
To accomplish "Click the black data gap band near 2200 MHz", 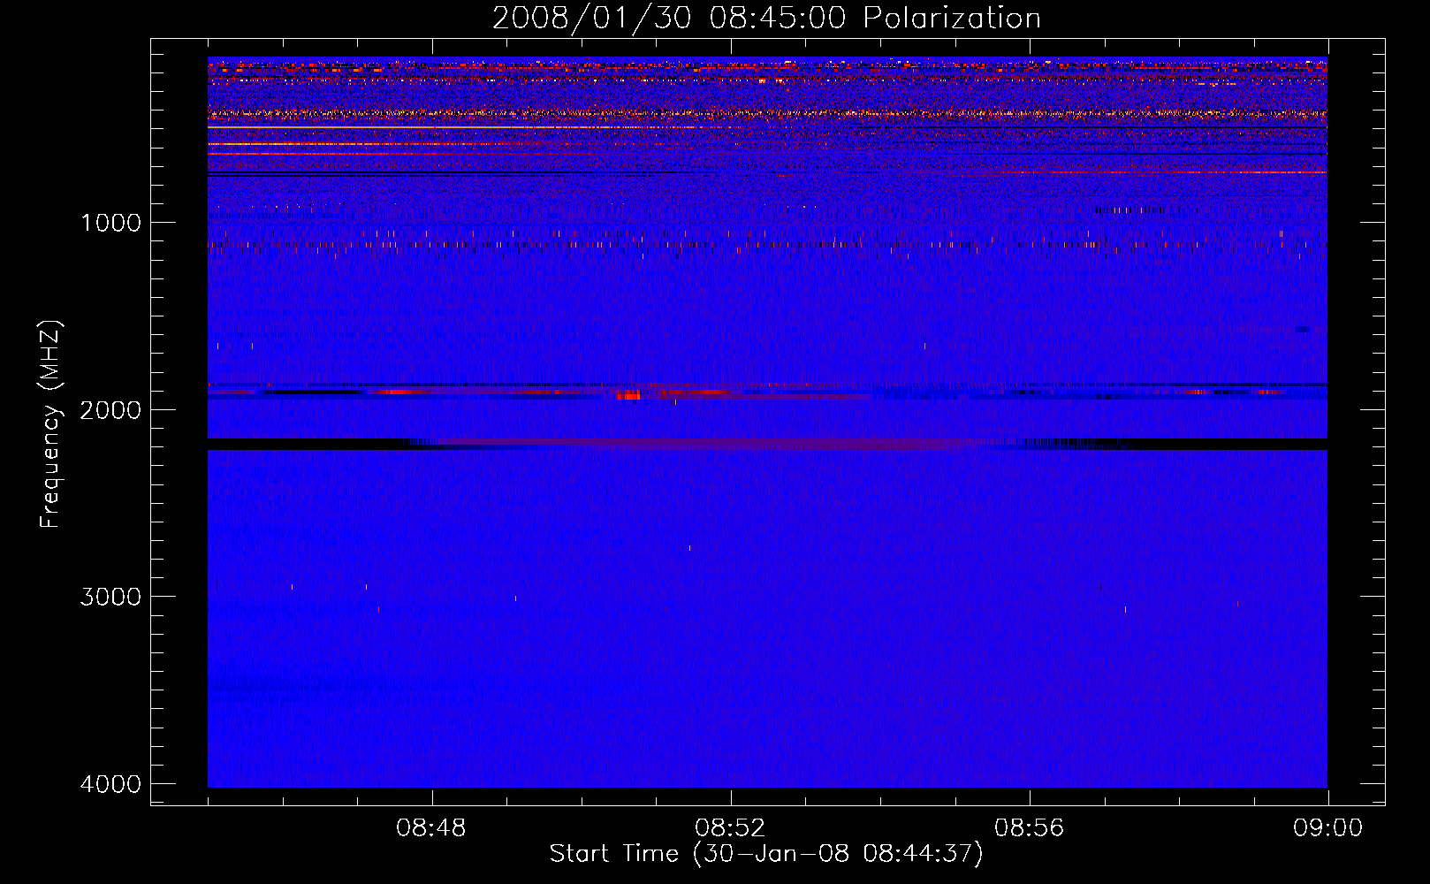I will [x=767, y=445].
